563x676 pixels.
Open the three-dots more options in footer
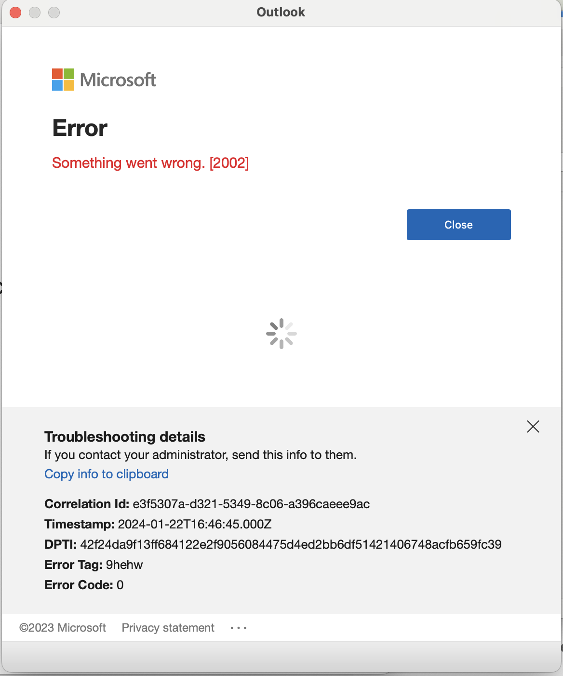point(239,628)
